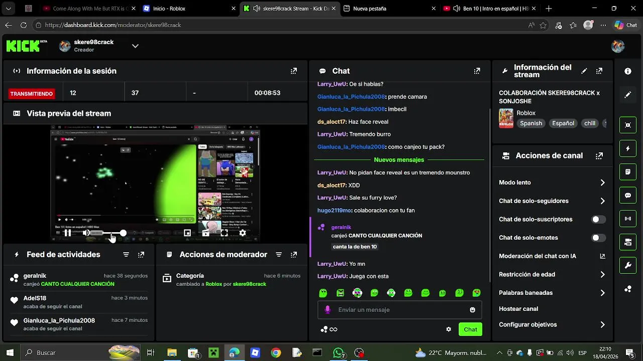Enter fullscreen on stream preview

pyautogui.click(x=224, y=233)
